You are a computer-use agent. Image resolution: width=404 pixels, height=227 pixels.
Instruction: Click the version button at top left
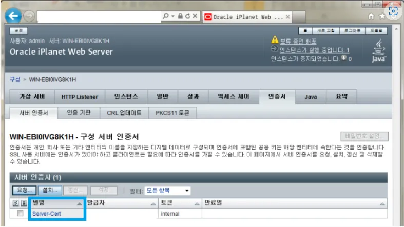[x=18, y=31]
